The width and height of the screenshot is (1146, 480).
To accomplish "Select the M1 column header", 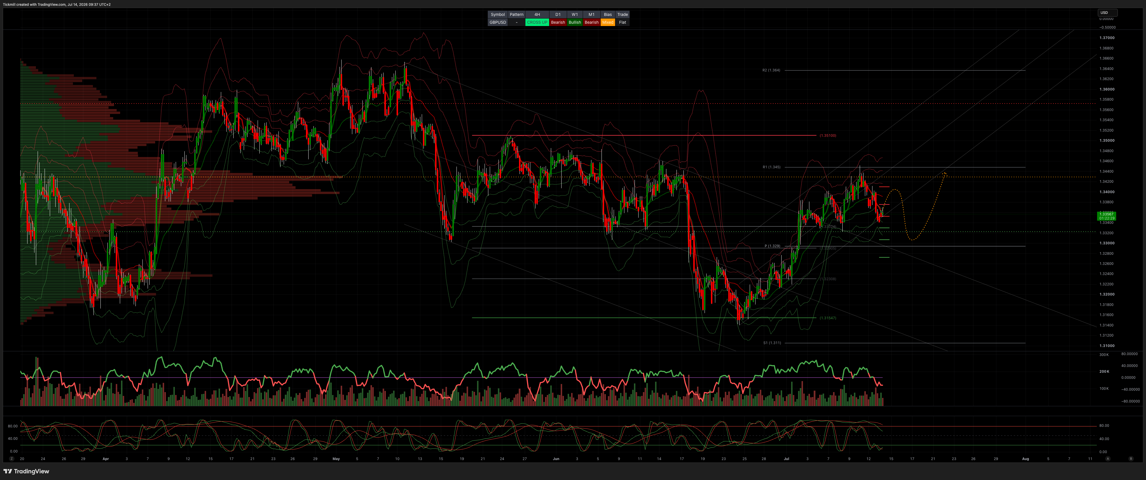I will pos(591,15).
